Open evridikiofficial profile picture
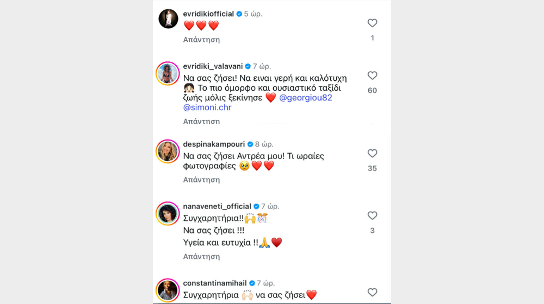The width and height of the screenshot is (544, 304). (x=168, y=18)
